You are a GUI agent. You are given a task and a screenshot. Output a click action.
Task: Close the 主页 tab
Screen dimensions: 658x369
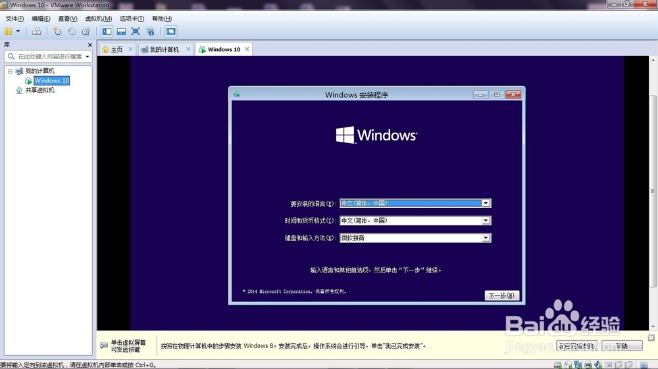(130, 49)
